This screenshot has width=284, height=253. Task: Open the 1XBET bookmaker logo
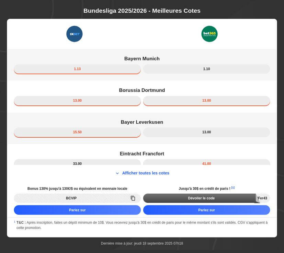coord(74,34)
